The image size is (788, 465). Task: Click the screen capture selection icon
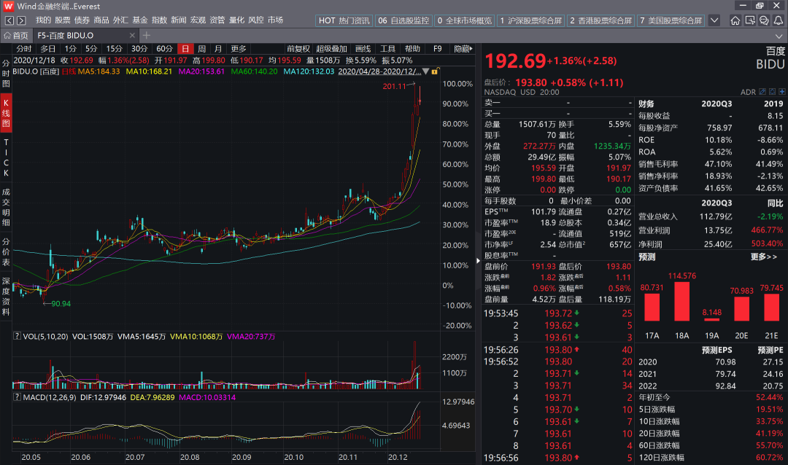750,20
